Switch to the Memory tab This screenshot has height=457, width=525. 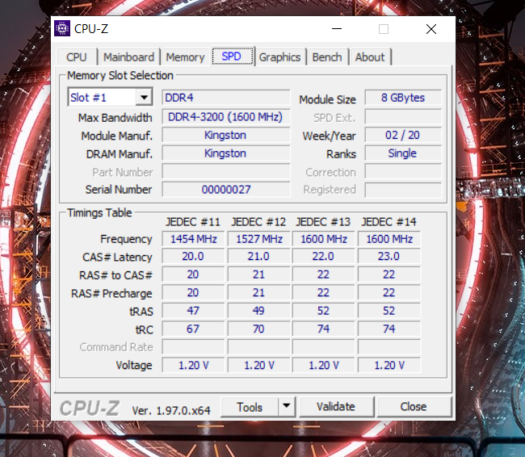[185, 57]
